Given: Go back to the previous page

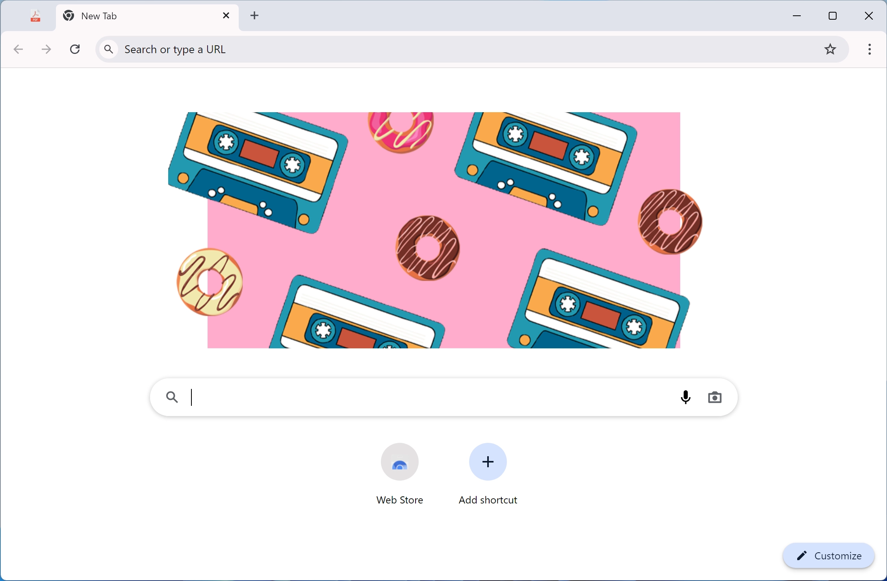Looking at the screenshot, I should (x=17, y=49).
